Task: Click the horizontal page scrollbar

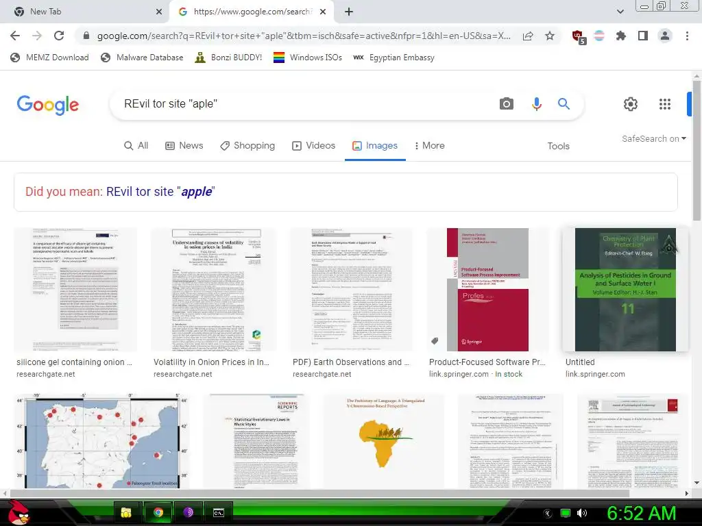Action: tap(320, 493)
